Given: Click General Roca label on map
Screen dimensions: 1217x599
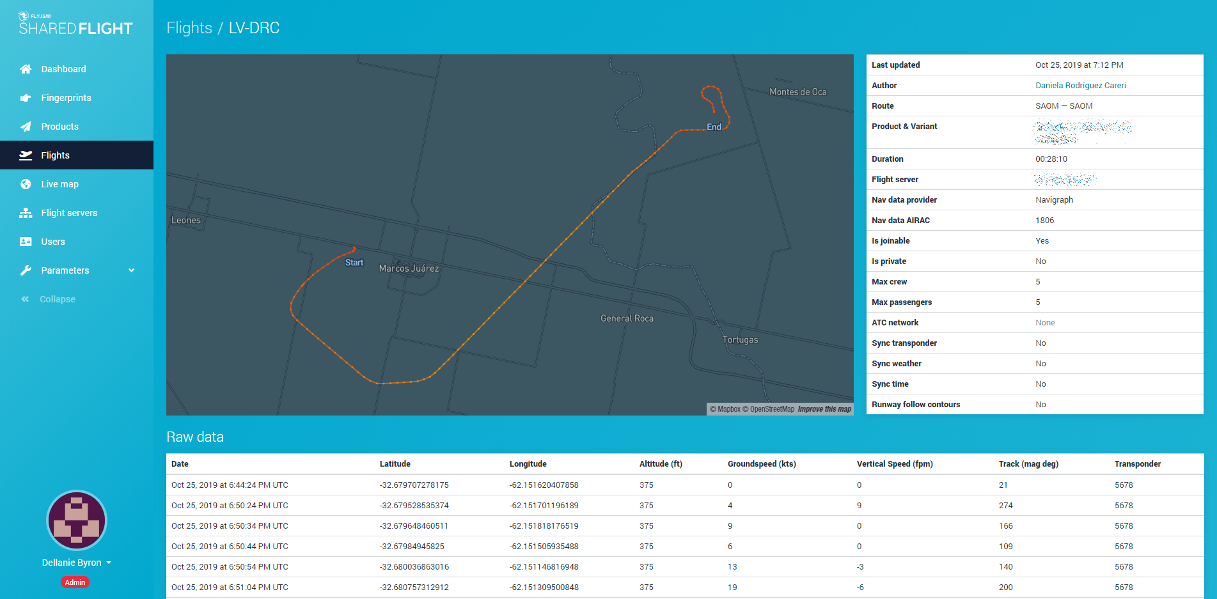Looking at the screenshot, I should pos(627,318).
